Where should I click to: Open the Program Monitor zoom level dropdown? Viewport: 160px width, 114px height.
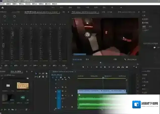pyautogui.click(x=87, y=60)
